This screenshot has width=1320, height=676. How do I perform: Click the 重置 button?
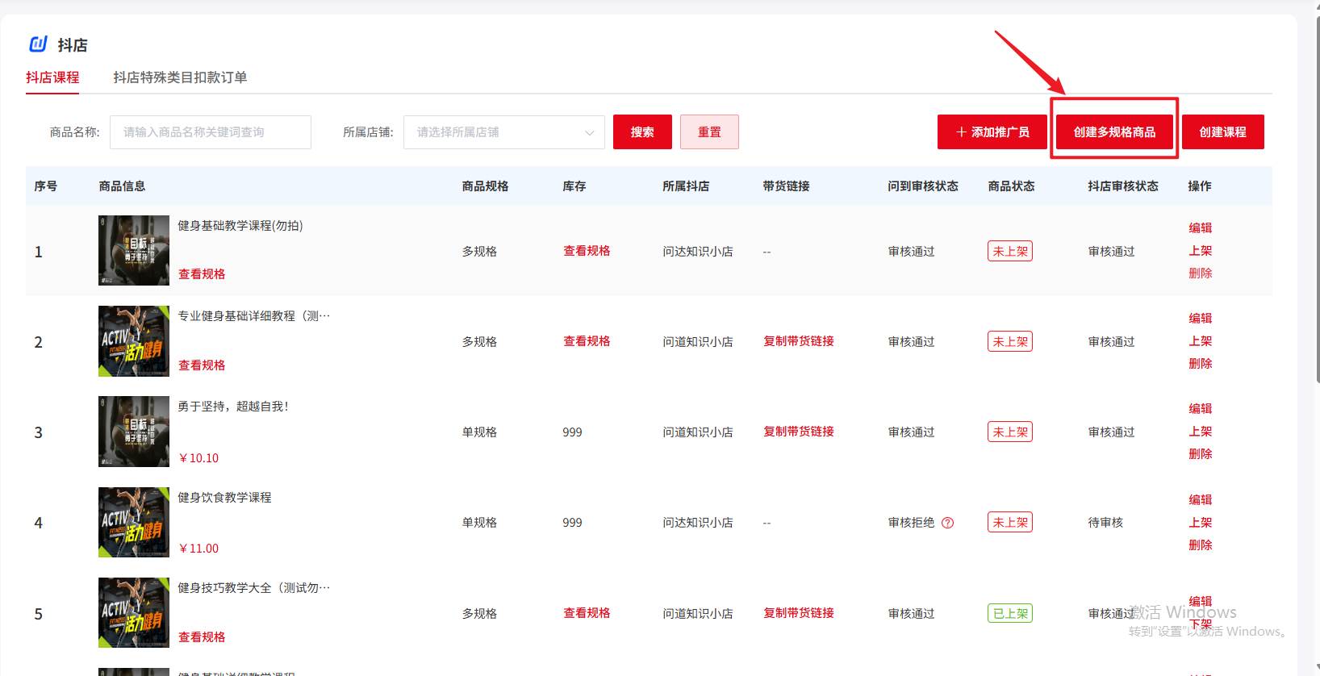point(709,132)
